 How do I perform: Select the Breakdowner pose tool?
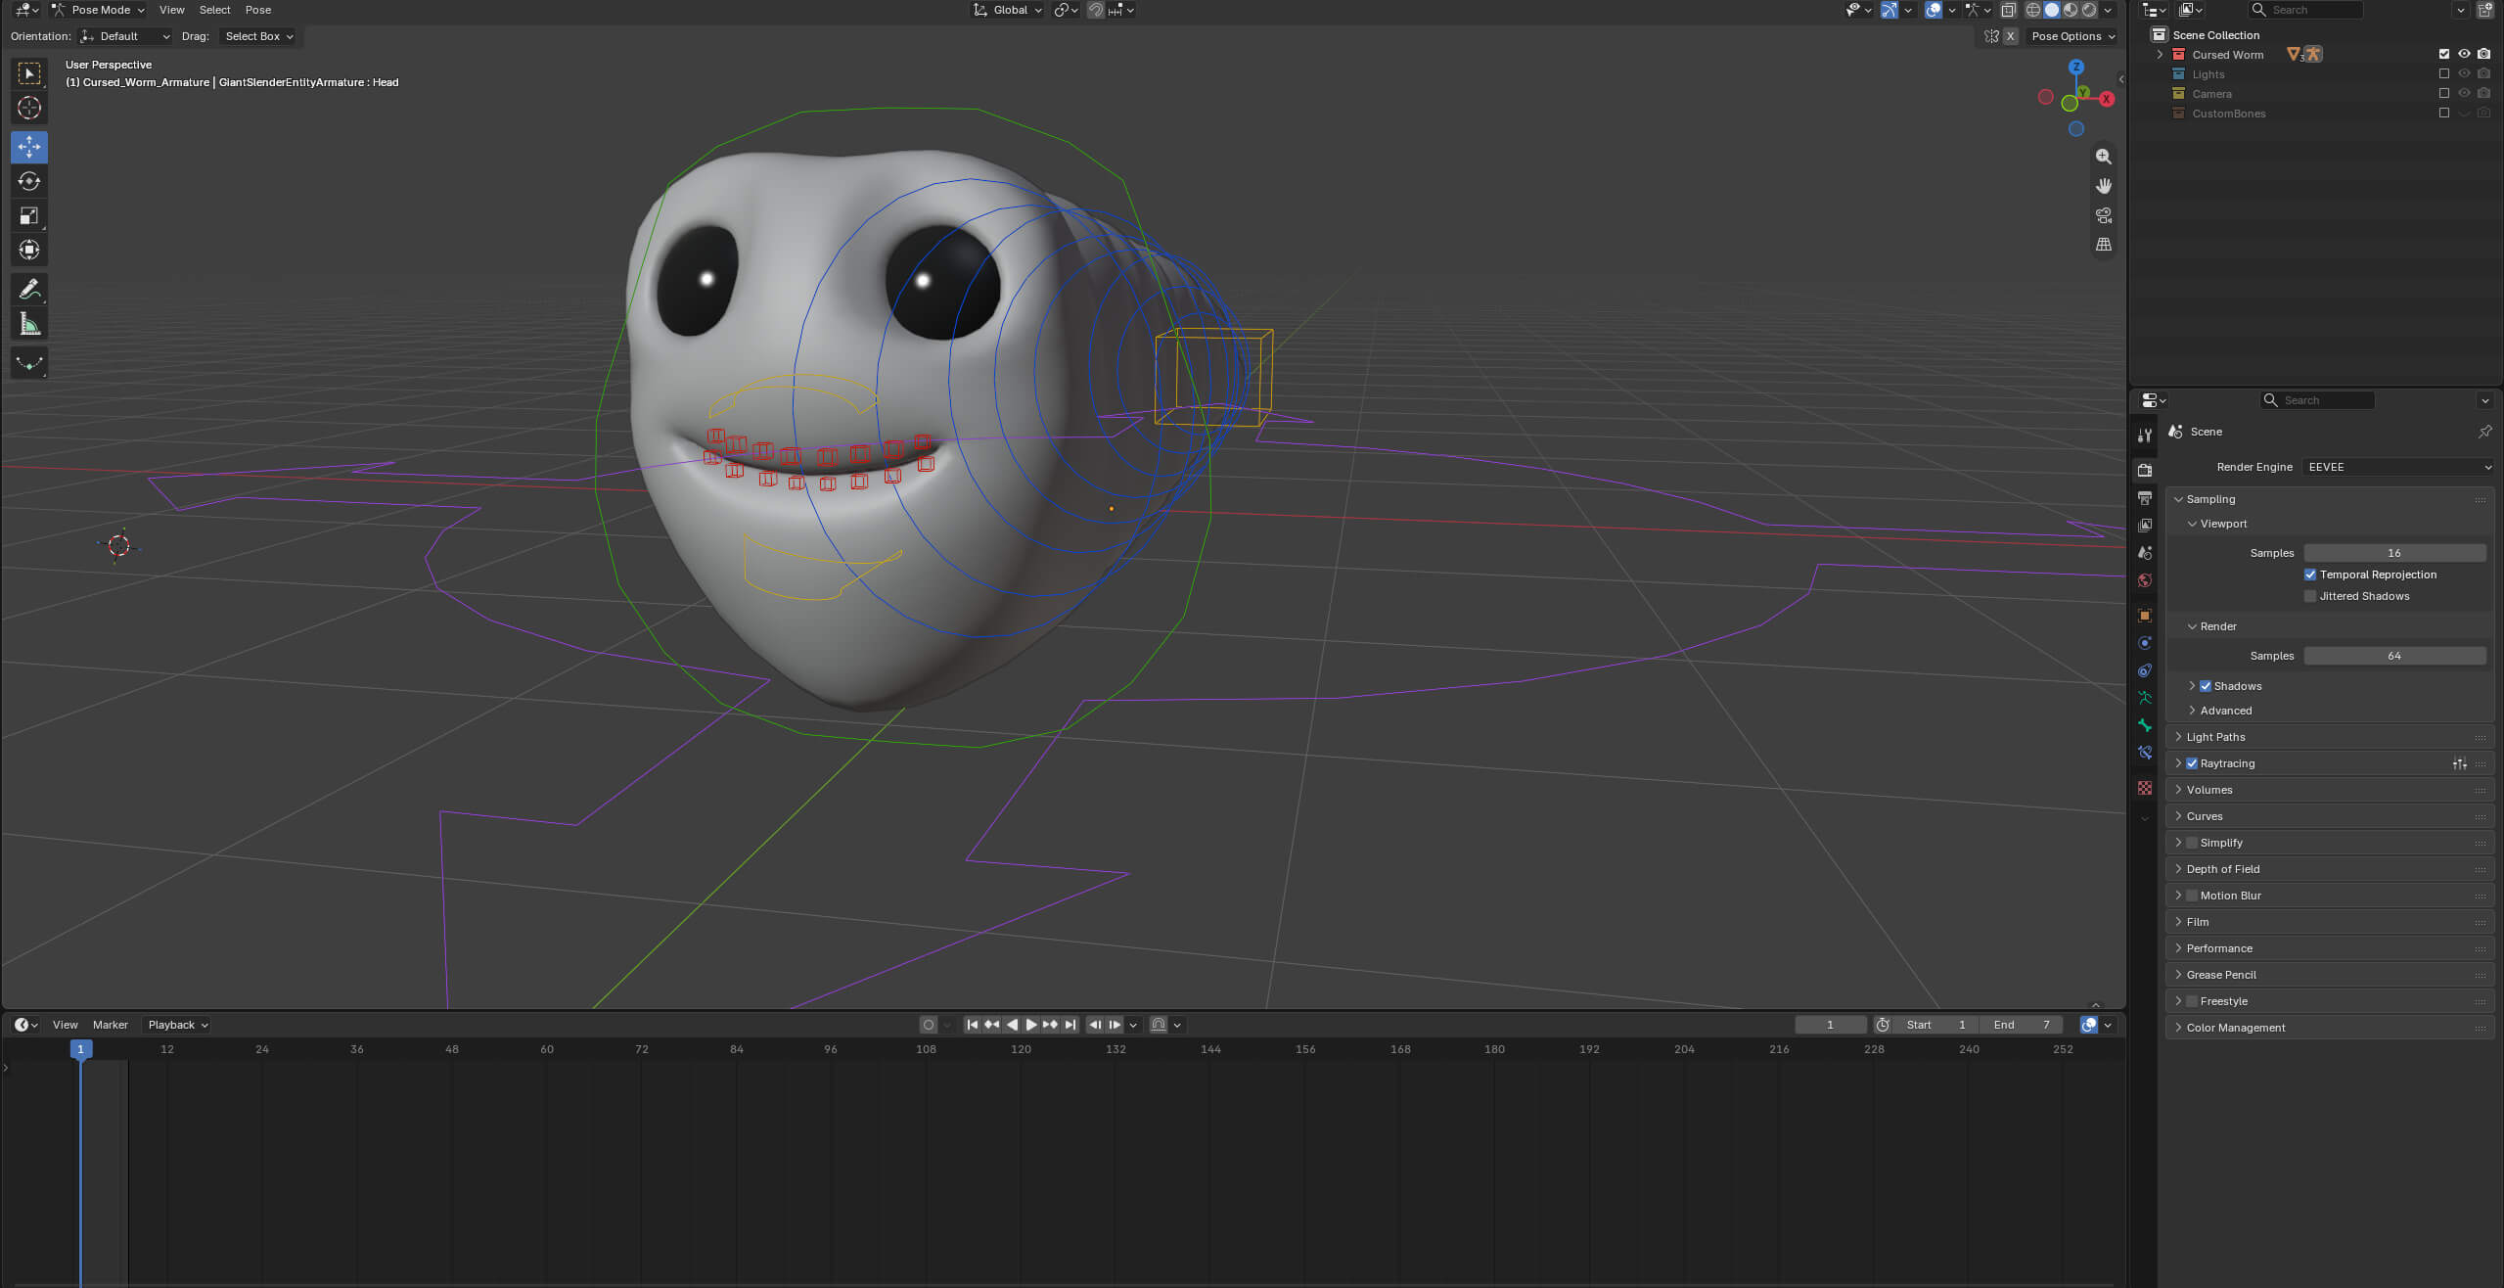(x=29, y=363)
